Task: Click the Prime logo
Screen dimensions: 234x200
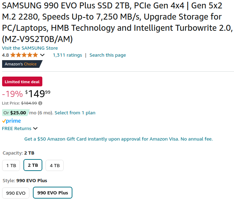Action: point(12,121)
